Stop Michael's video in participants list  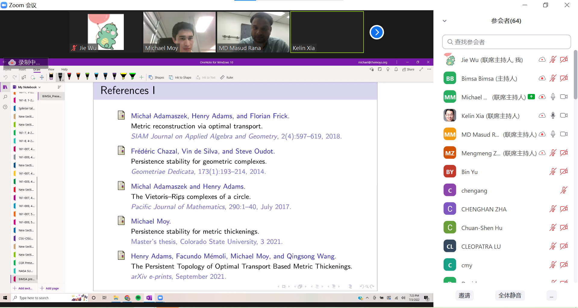click(564, 97)
